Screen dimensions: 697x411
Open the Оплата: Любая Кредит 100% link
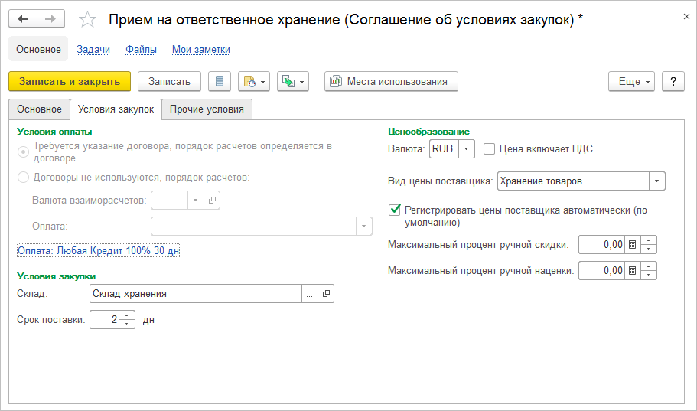coord(98,250)
